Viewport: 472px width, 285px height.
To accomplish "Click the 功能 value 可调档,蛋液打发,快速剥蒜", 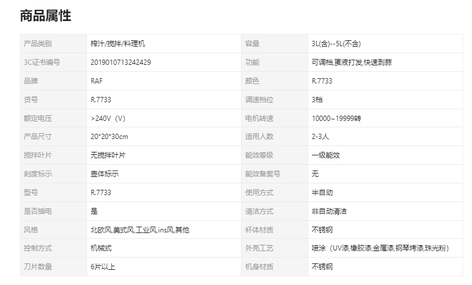I will [352, 62].
